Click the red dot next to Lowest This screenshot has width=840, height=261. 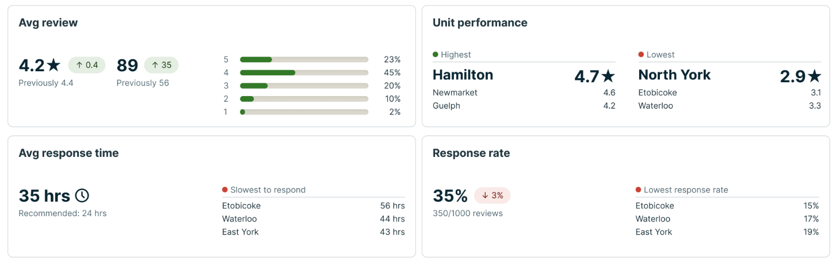641,55
